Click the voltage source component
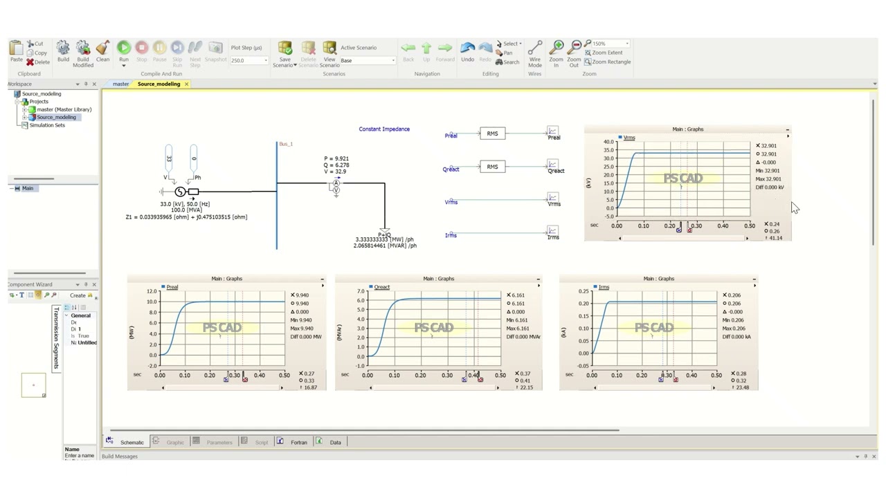Image resolution: width=886 pixels, height=498 pixels. tap(181, 192)
